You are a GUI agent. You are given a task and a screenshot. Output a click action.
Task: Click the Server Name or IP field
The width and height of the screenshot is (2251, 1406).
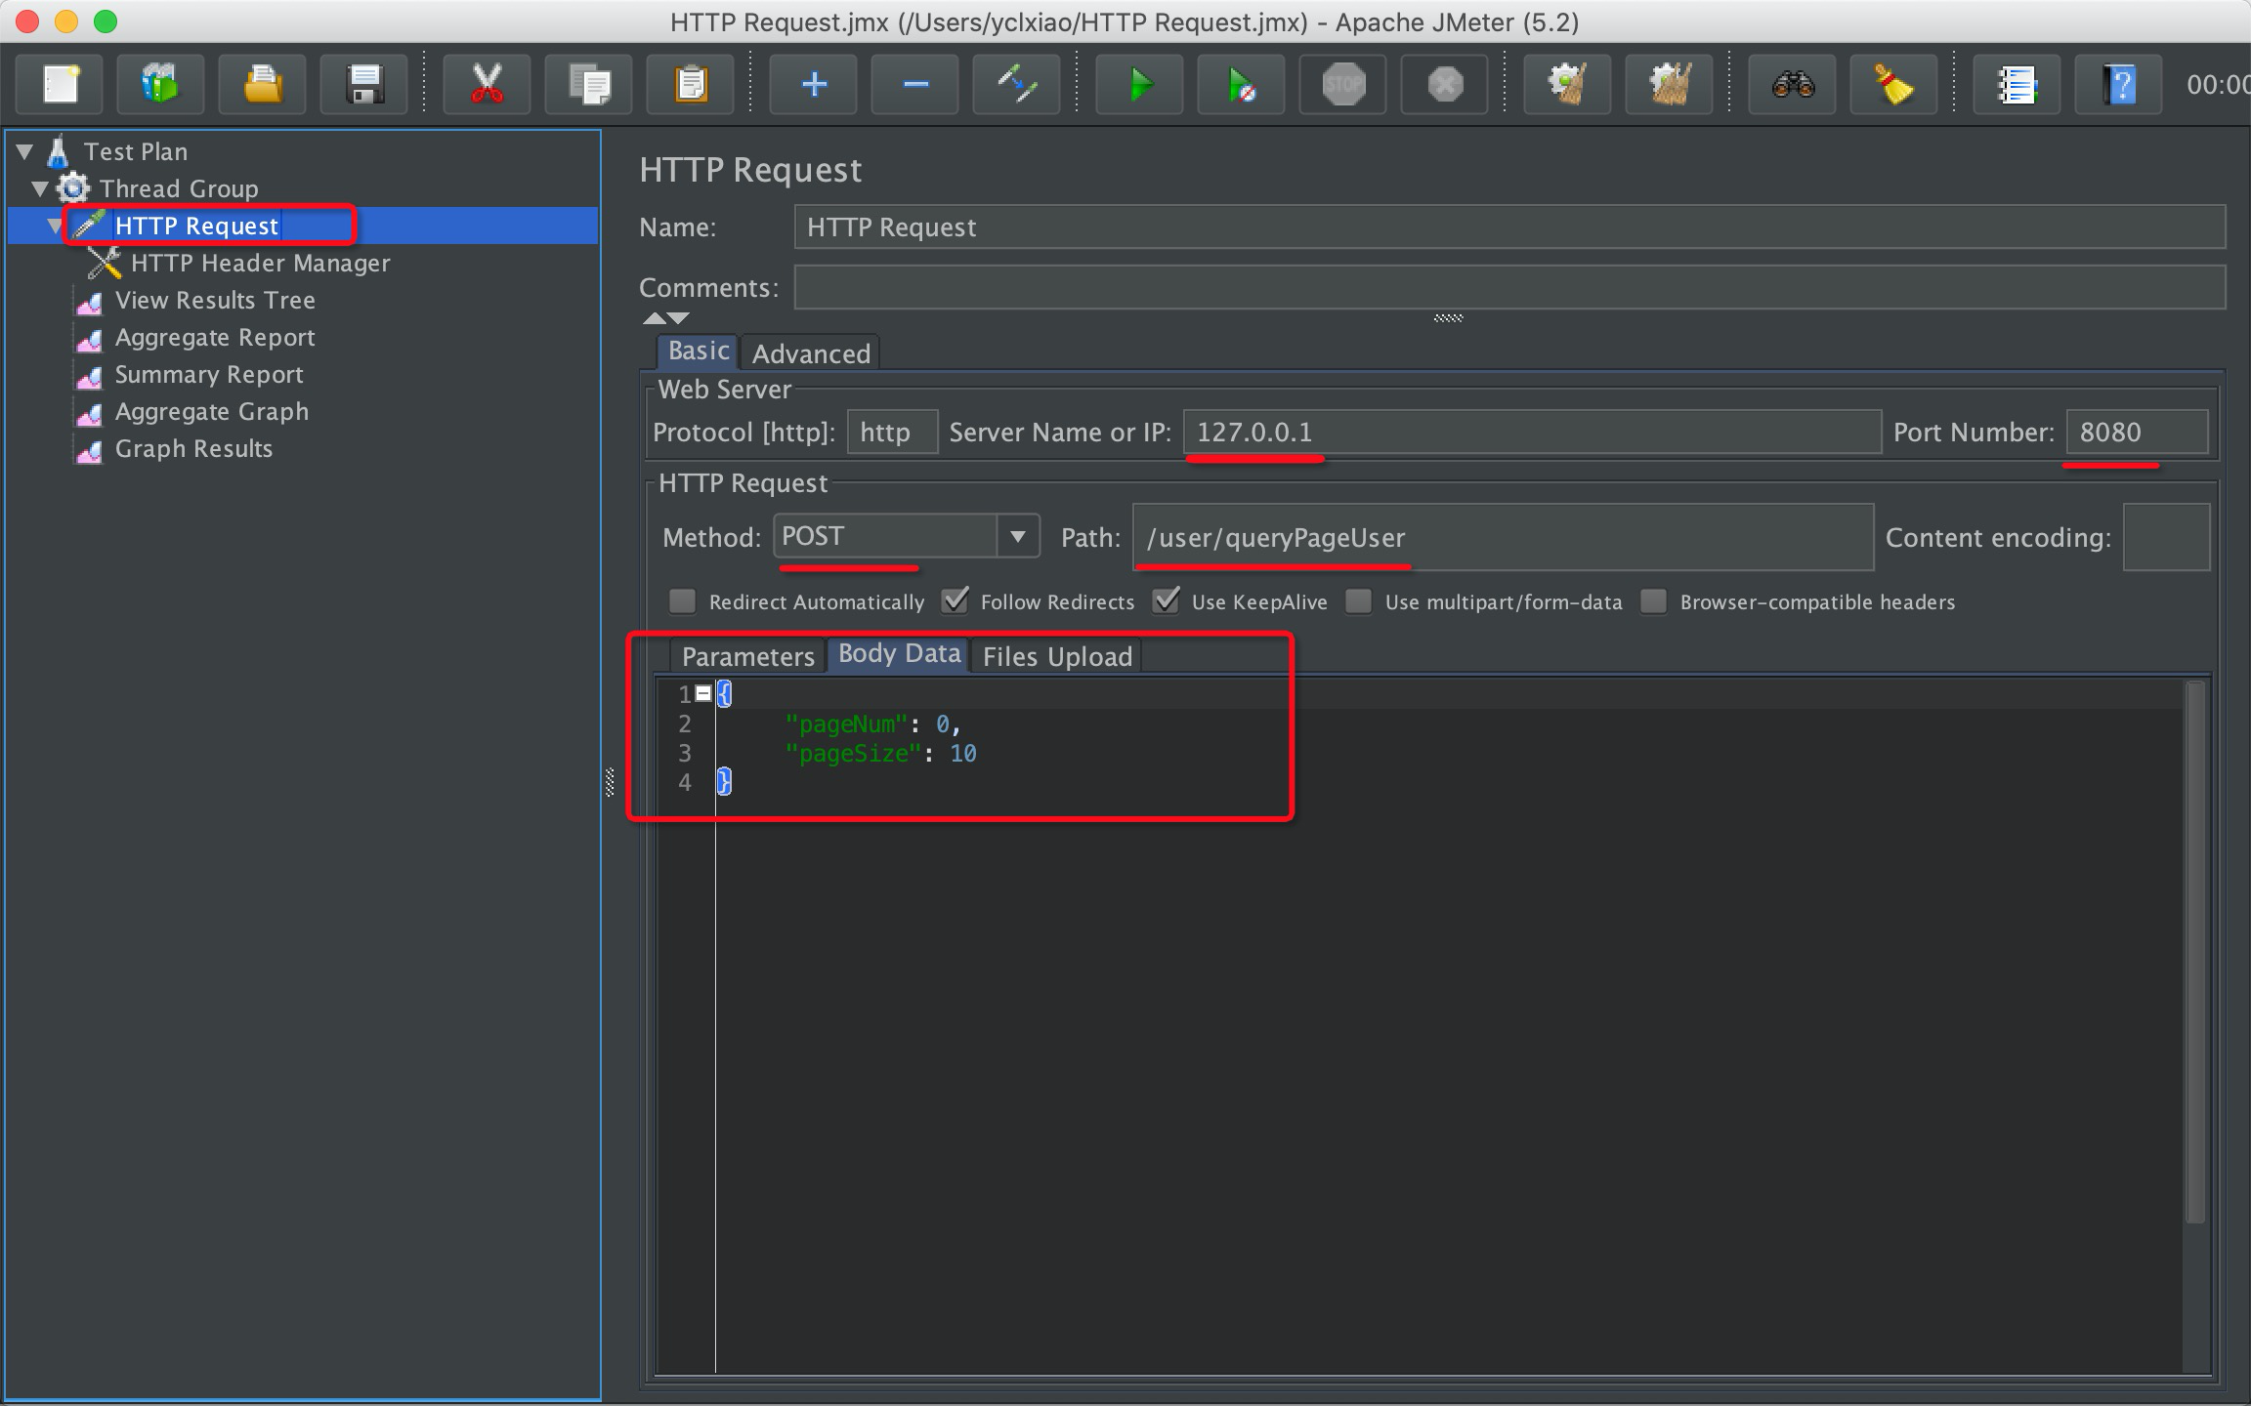coord(1531,432)
